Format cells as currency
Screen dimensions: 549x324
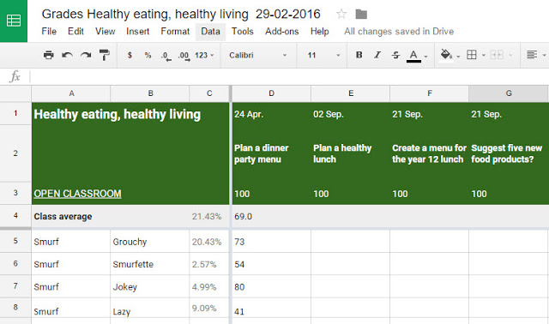tap(130, 55)
